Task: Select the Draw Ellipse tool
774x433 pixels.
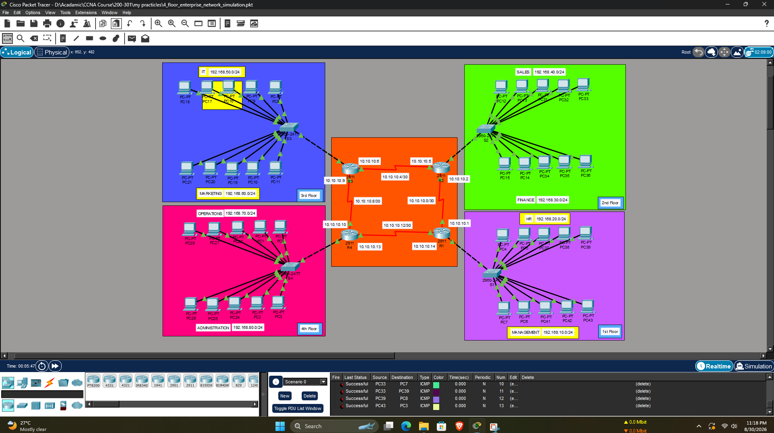Action: [103, 38]
